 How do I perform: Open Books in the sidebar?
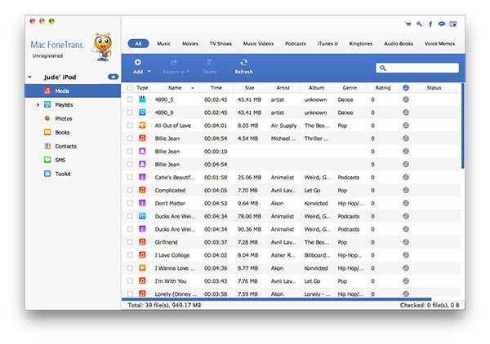click(62, 132)
